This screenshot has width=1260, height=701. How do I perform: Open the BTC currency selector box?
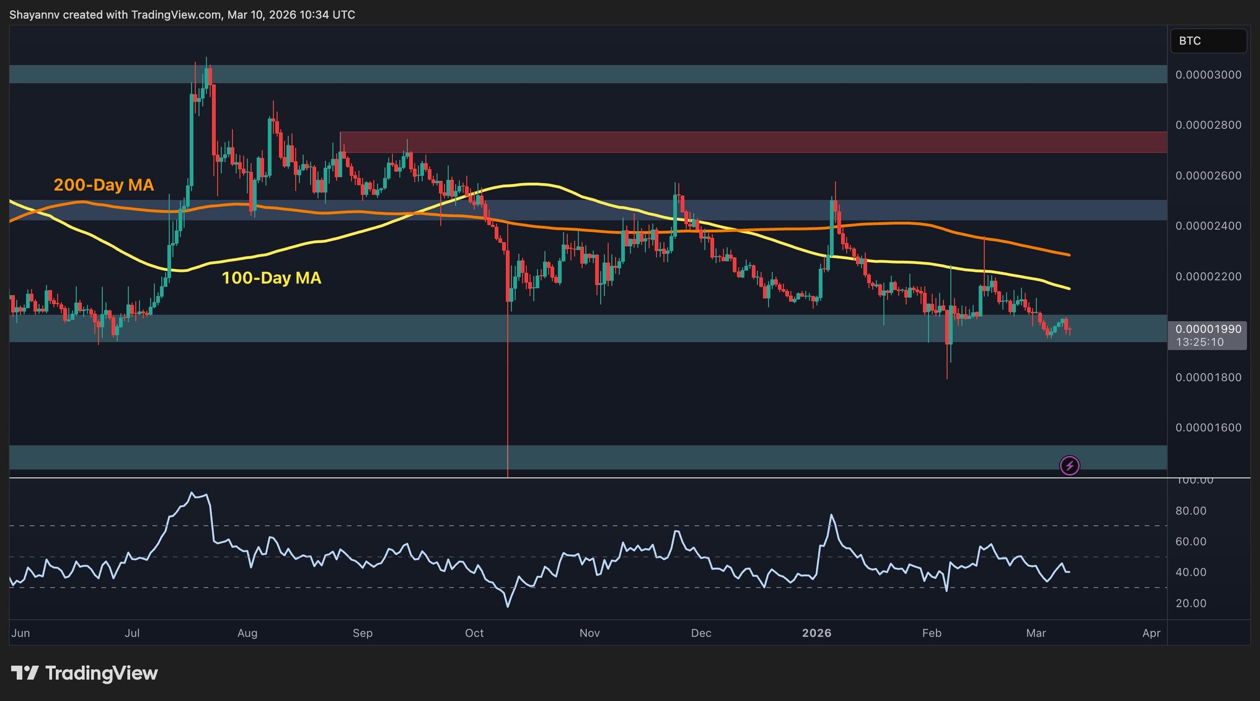[x=1208, y=41]
